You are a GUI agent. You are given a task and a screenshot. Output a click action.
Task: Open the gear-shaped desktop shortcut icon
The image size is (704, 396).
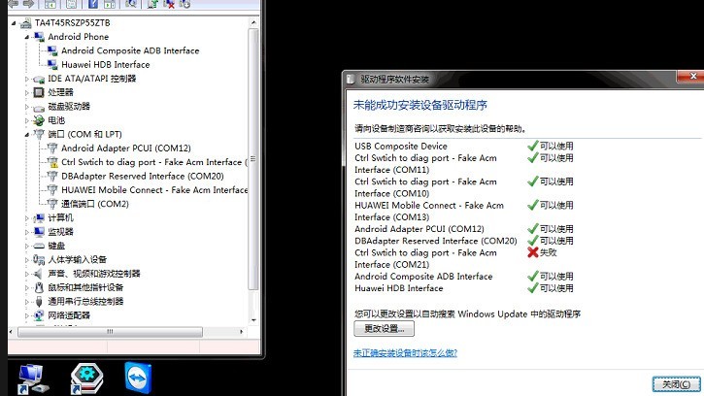tap(86, 379)
